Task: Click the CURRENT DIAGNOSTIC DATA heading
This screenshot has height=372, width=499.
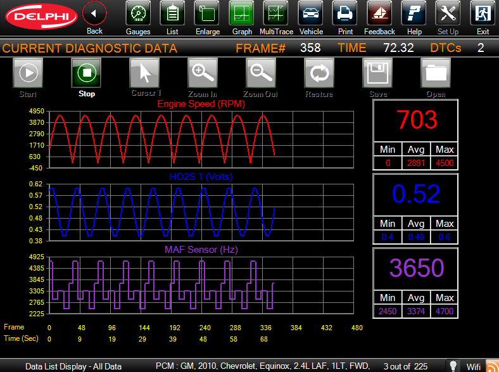Action: (x=89, y=48)
